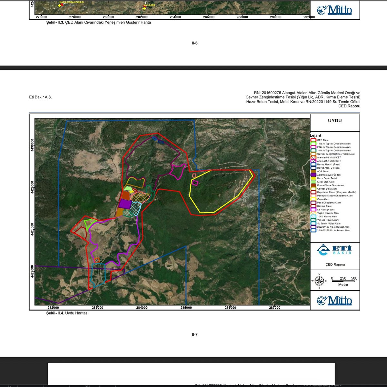This screenshot has width=387, height=387.
Task: Click the scale bar showing 0 250 500
Action: click(x=344, y=280)
